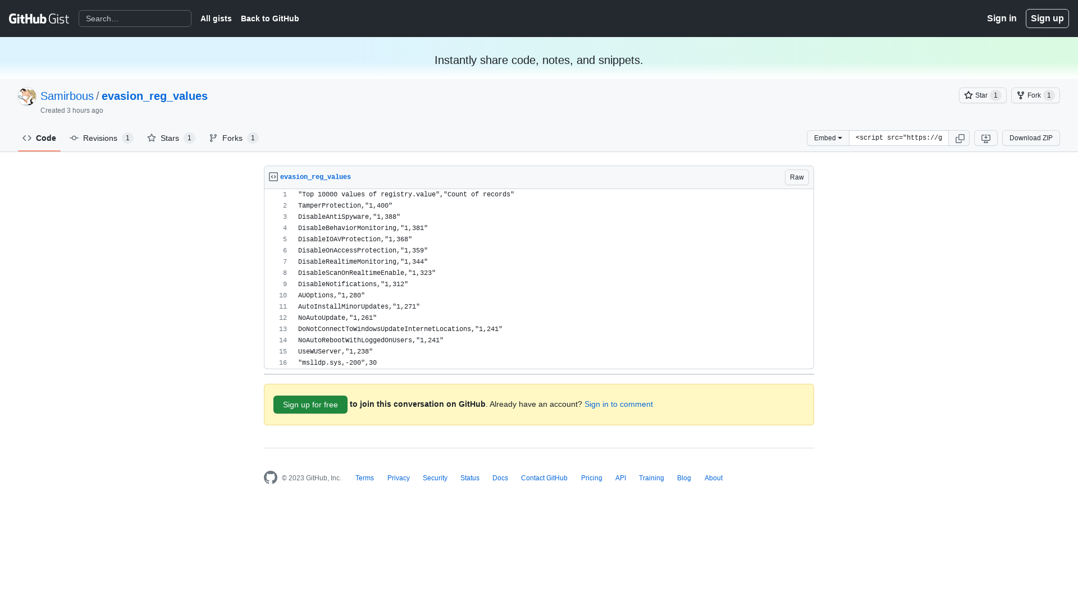Screen dimensions: 1078x606
Task: Click Sign up for free button
Action: tap(310, 405)
